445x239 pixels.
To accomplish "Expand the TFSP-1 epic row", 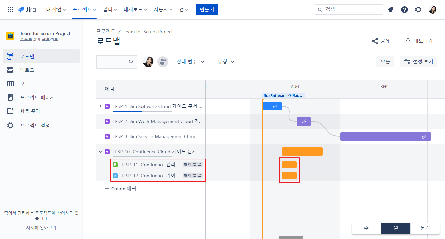I will coord(100,106).
